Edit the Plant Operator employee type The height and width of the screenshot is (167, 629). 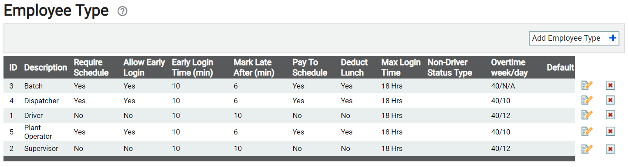[587, 131]
